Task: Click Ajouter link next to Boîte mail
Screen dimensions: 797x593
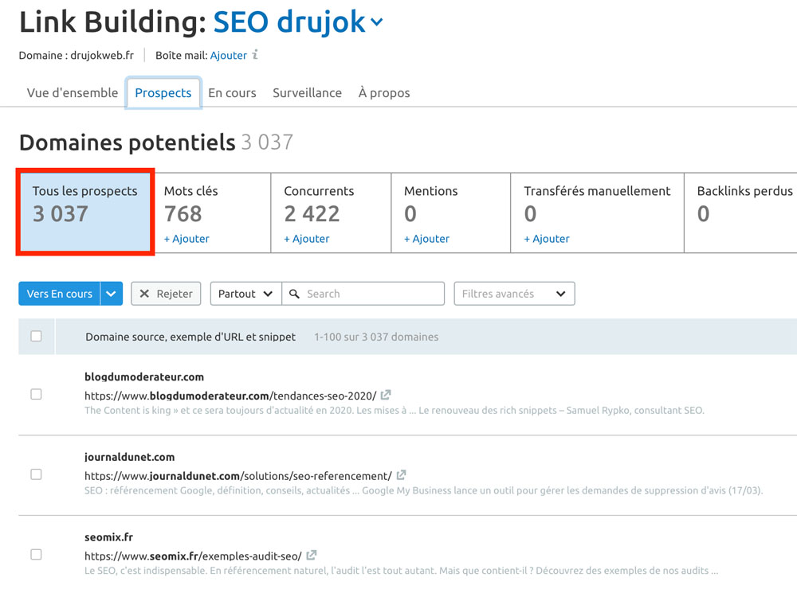Action: 229,56
